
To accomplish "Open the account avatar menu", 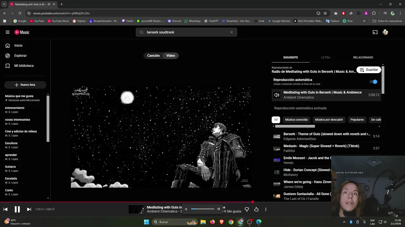I will 385,32.
